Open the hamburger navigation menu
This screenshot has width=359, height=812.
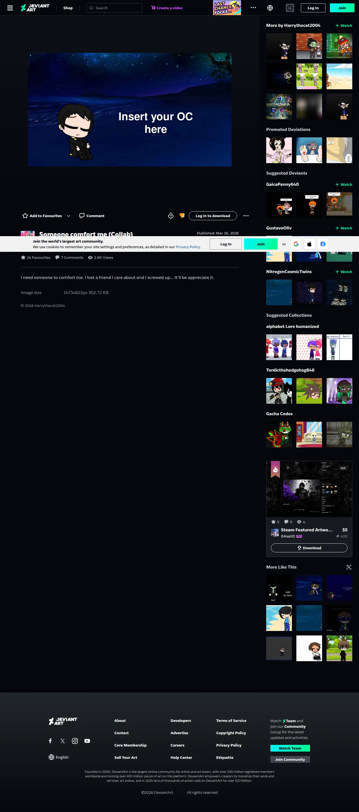click(x=10, y=8)
